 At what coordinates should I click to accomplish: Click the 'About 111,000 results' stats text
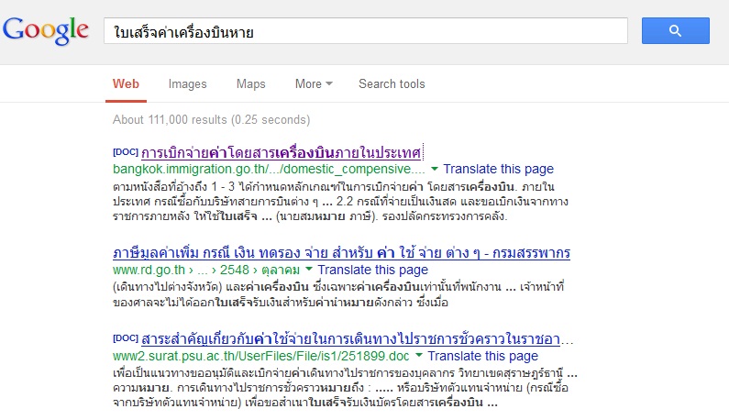211,120
